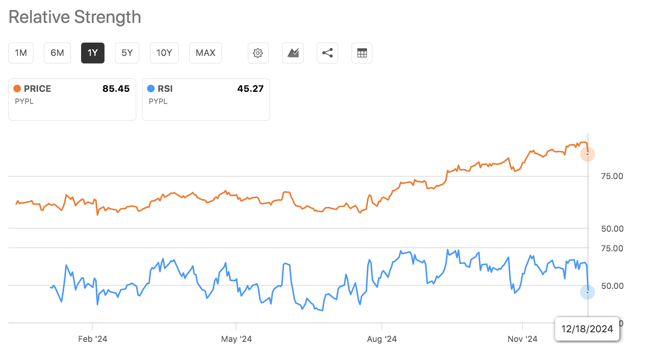
Task: Show the MAX time range
Action: point(206,53)
